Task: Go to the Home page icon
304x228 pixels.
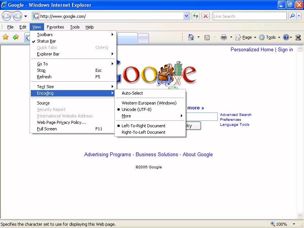Action: (x=192, y=37)
